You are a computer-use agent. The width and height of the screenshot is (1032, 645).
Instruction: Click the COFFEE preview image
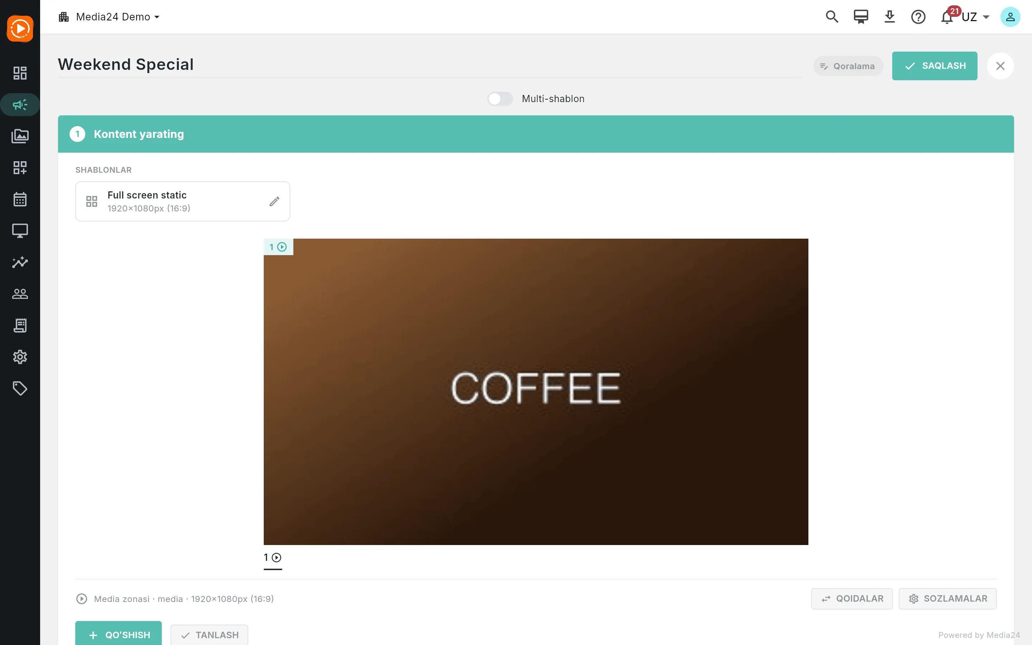(536, 392)
